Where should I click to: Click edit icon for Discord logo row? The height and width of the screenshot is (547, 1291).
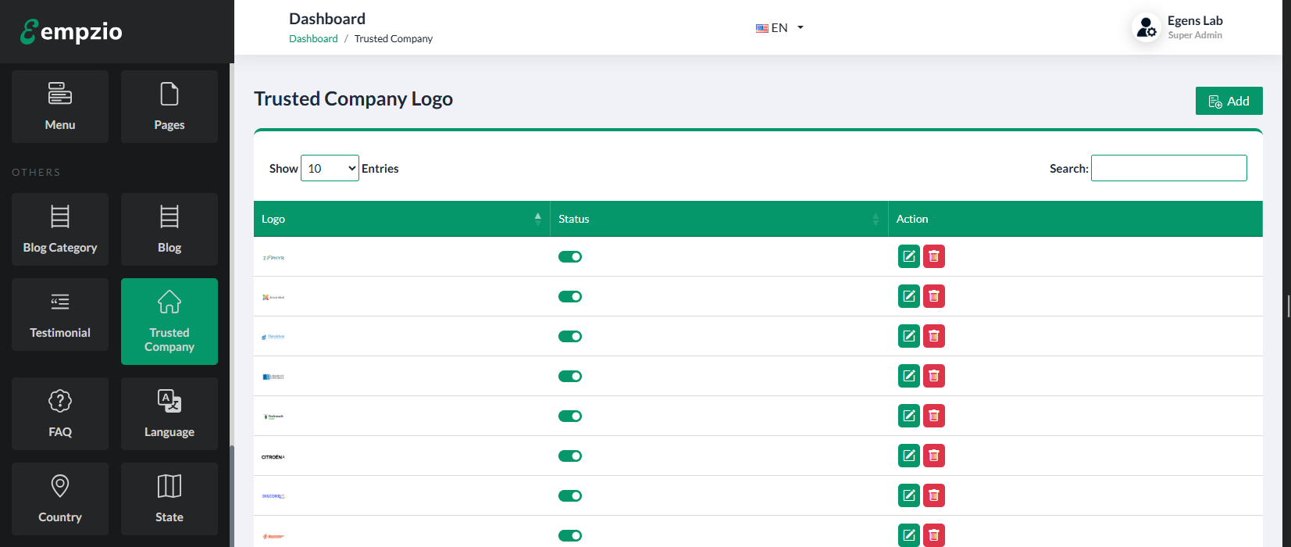click(x=908, y=495)
